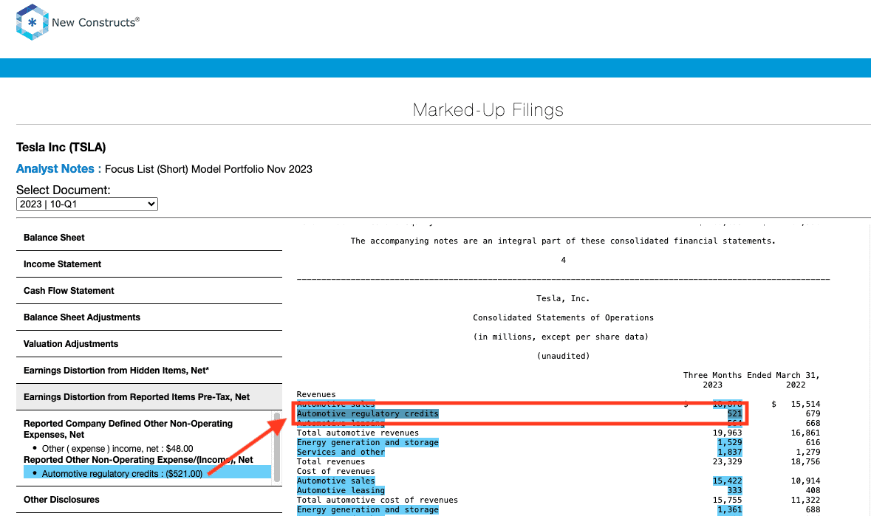Image resolution: width=871 pixels, height=516 pixels.
Task: Click Reported Company Defined Other Non-Operating Expenses heading
Action: [x=129, y=429]
